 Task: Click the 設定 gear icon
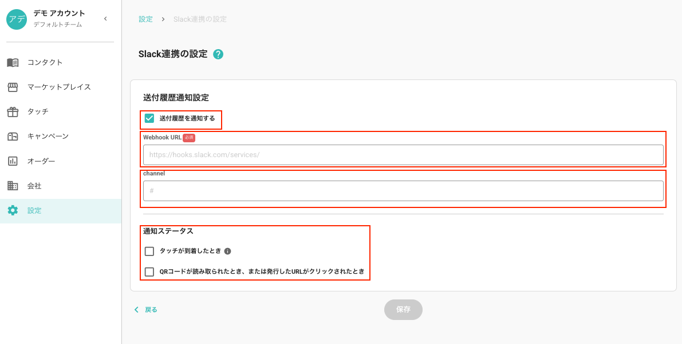point(13,211)
